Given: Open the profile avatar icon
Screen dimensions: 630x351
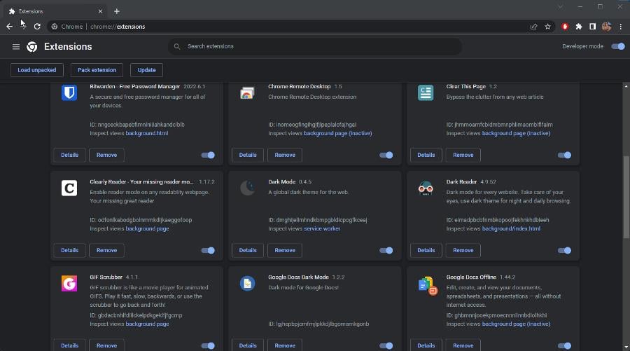Looking at the screenshot, I should 606,27.
